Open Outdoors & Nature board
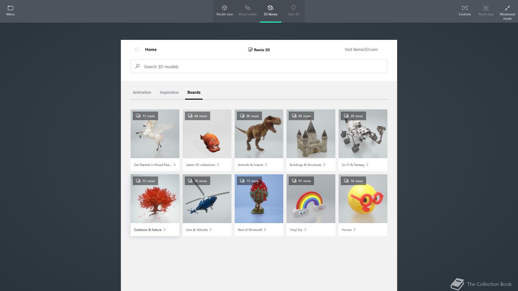 (x=155, y=230)
